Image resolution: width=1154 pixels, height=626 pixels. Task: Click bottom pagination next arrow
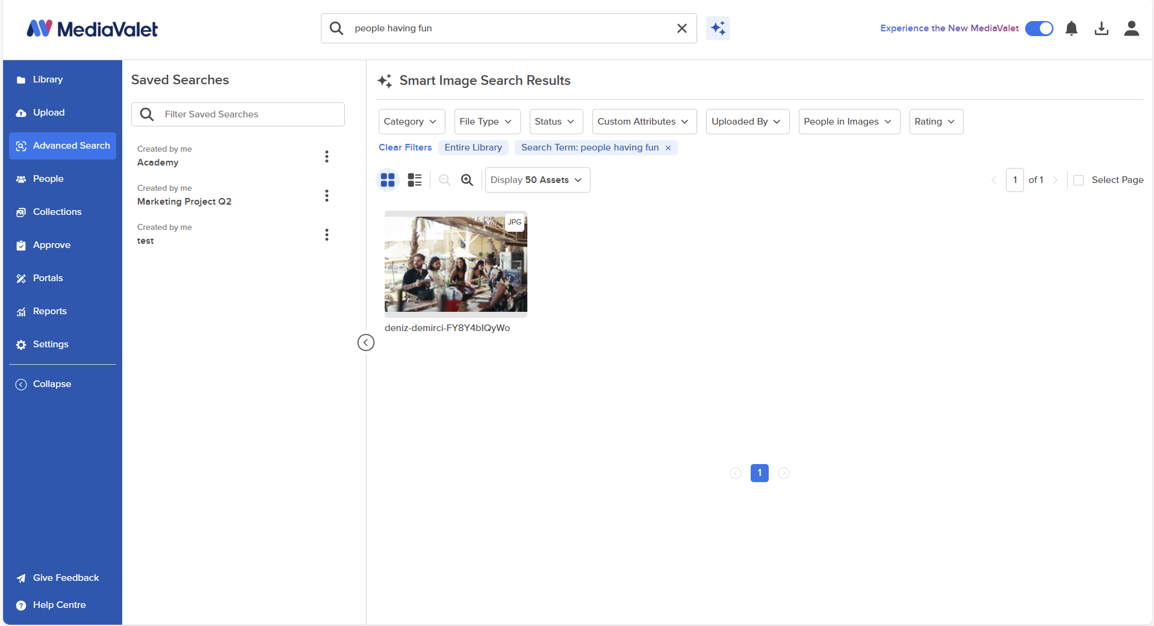coord(784,473)
